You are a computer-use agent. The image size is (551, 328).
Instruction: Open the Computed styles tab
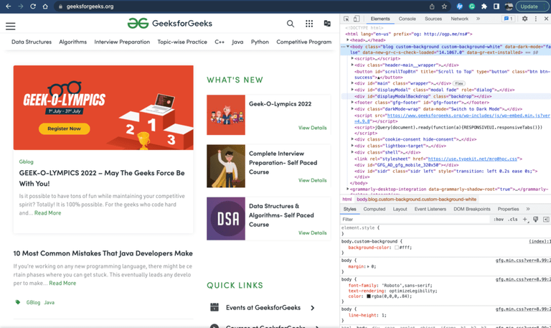click(374, 209)
